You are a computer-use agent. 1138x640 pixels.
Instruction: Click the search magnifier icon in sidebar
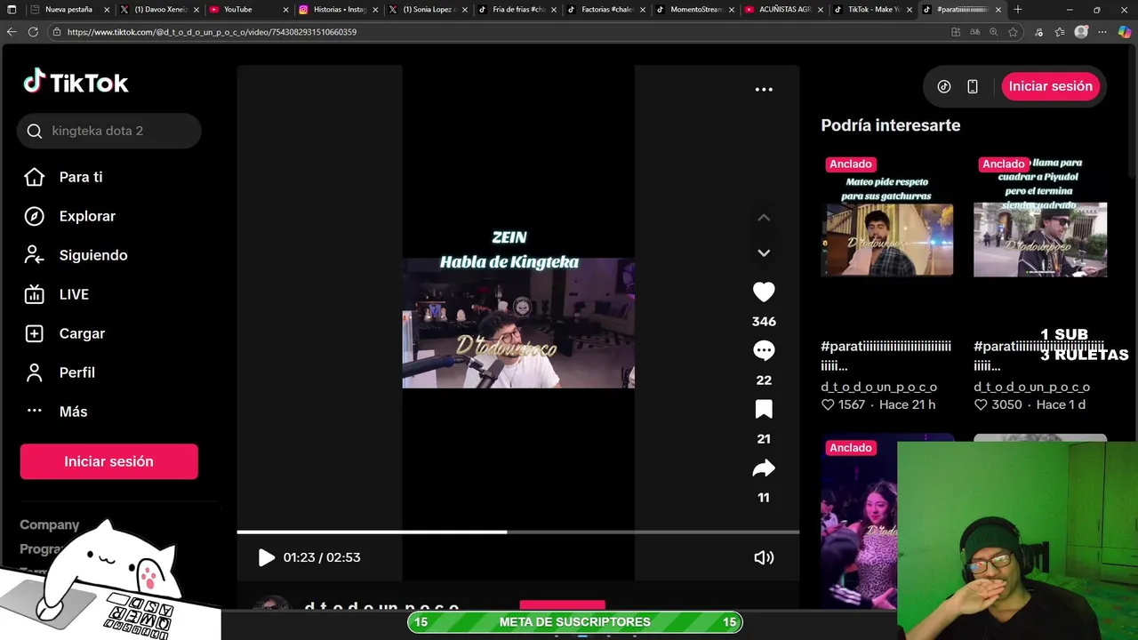35,131
